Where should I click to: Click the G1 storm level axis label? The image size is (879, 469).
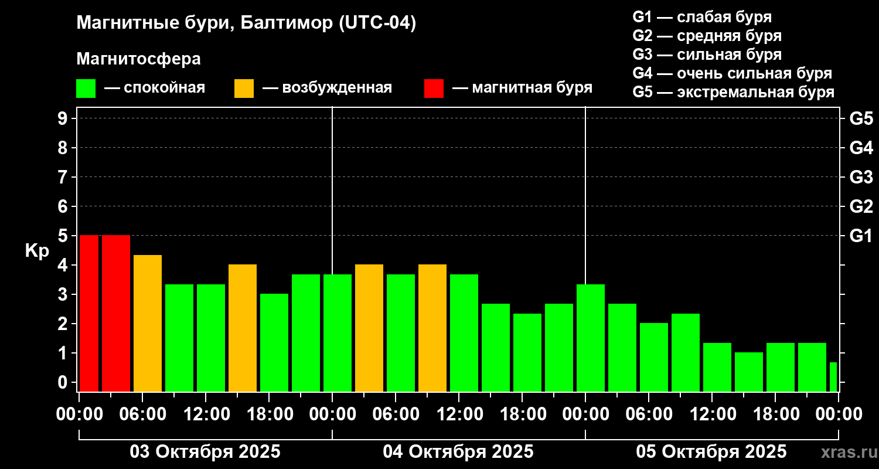coord(861,236)
